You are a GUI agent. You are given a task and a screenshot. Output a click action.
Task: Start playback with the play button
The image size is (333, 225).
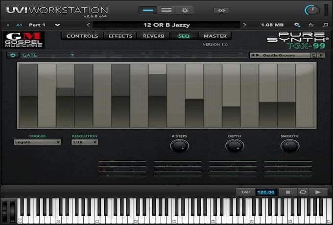(x=318, y=192)
